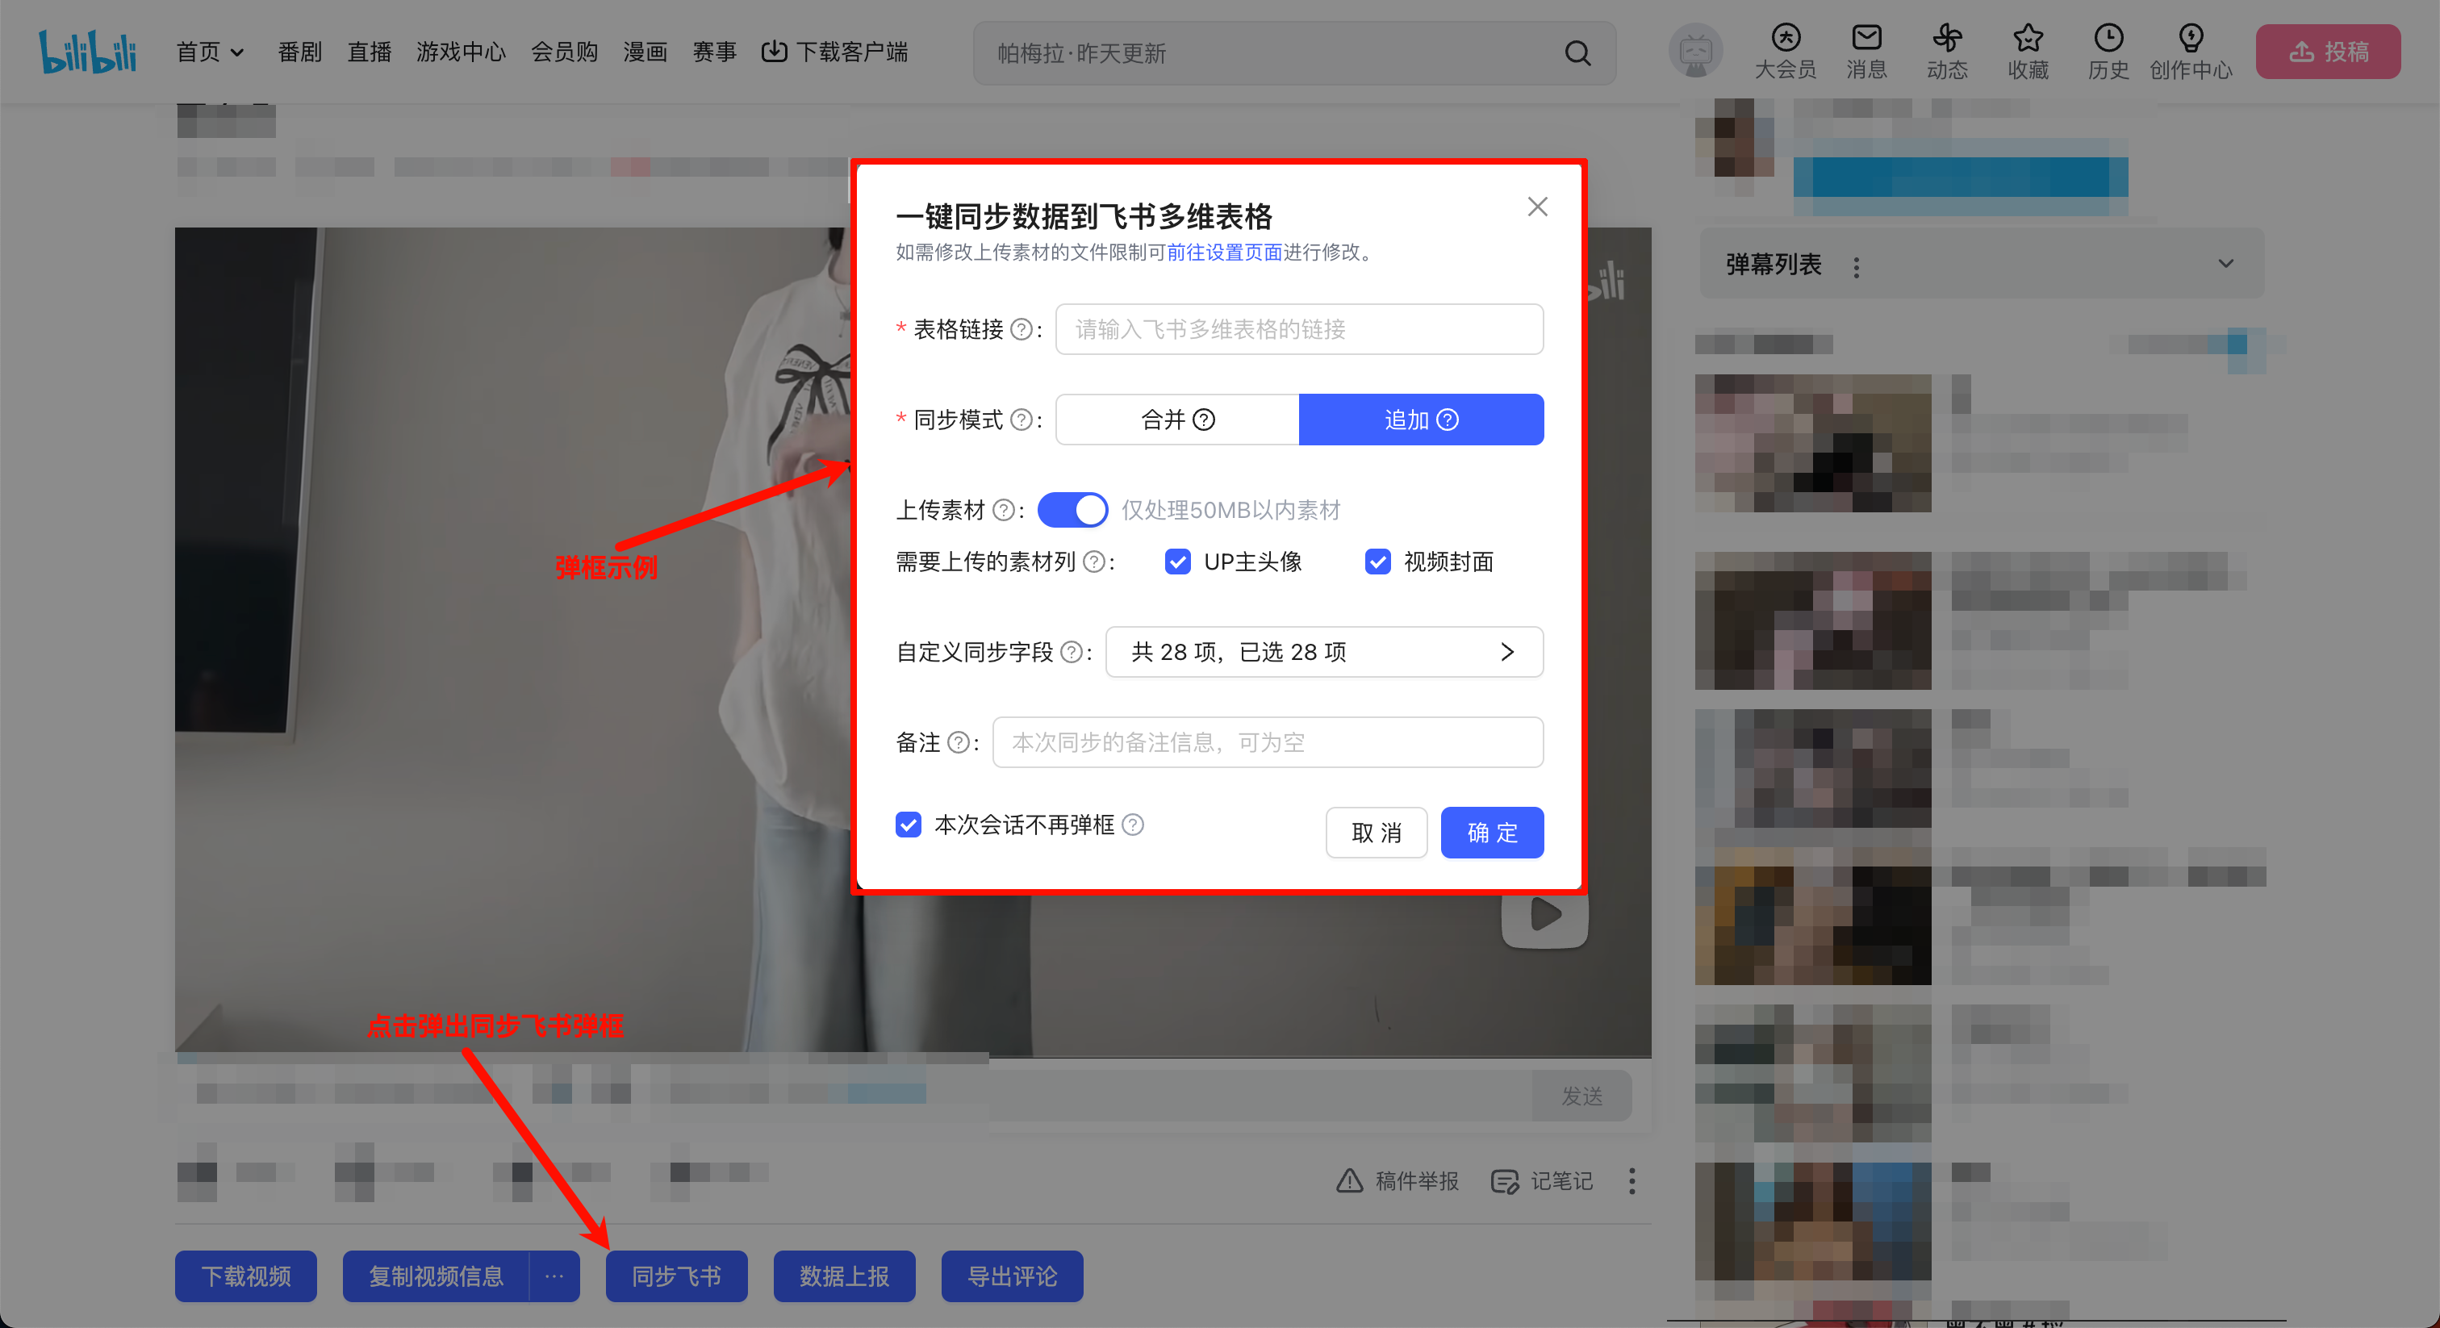
Task: Click the 稿件举报 report icon
Action: 1349,1181
